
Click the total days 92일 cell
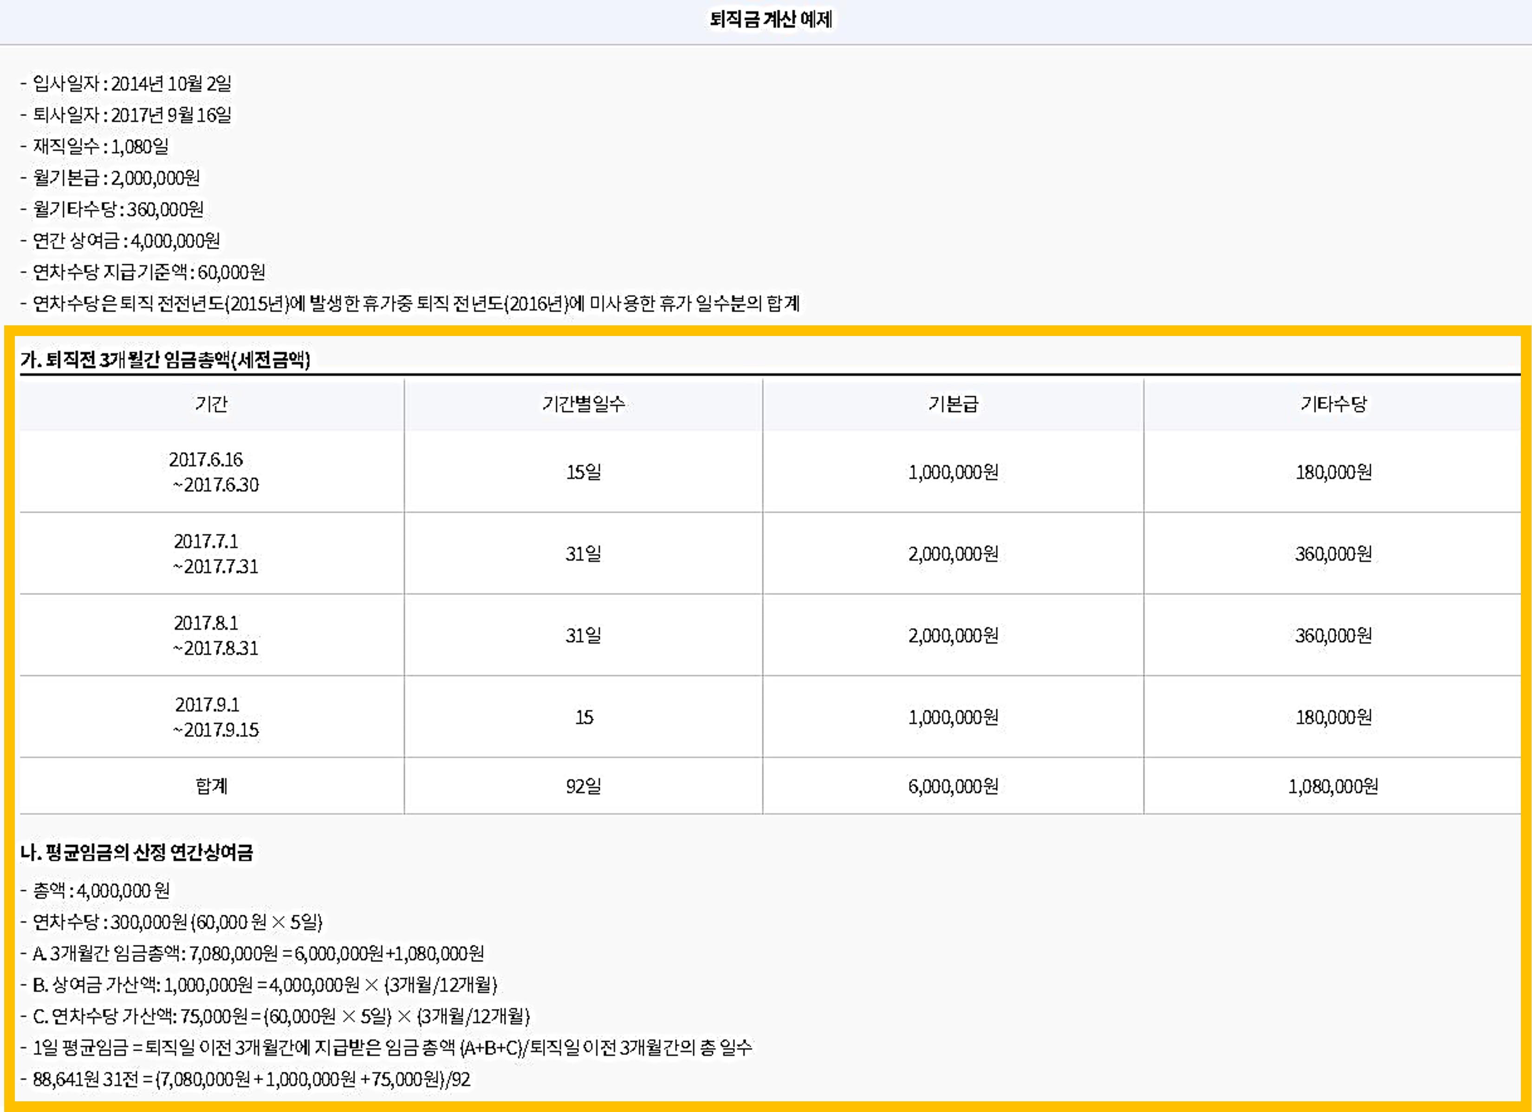pos(584,786)
